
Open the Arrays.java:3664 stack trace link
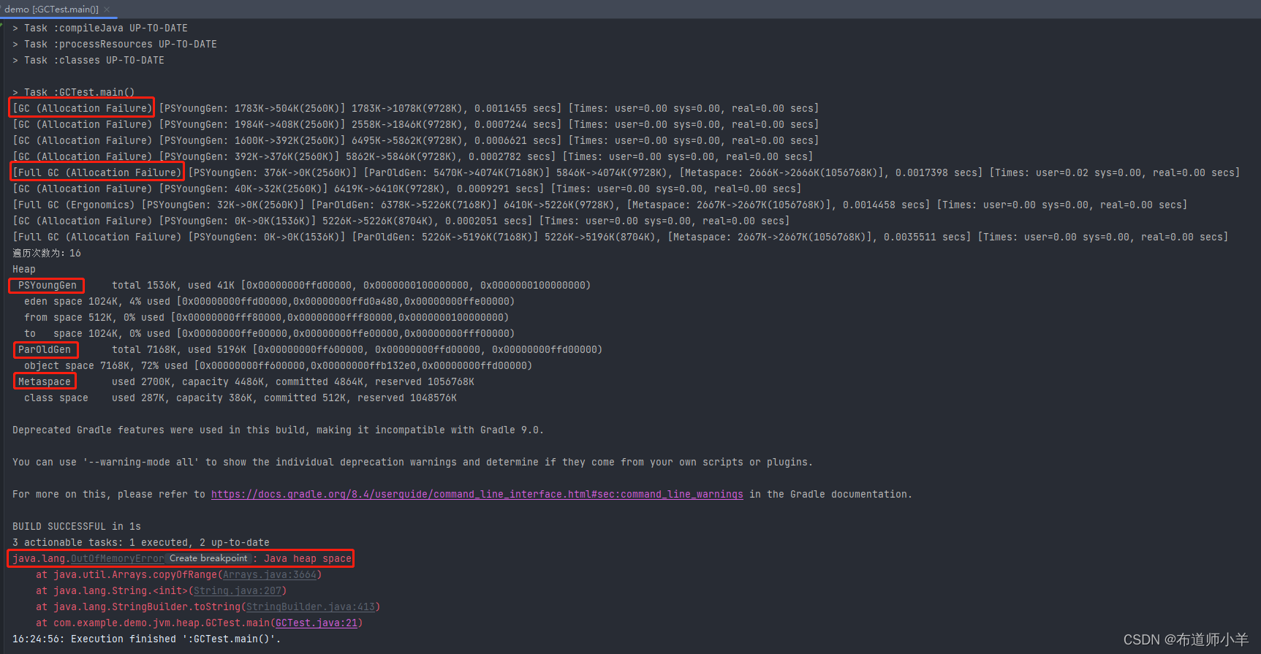coord(270,575)
